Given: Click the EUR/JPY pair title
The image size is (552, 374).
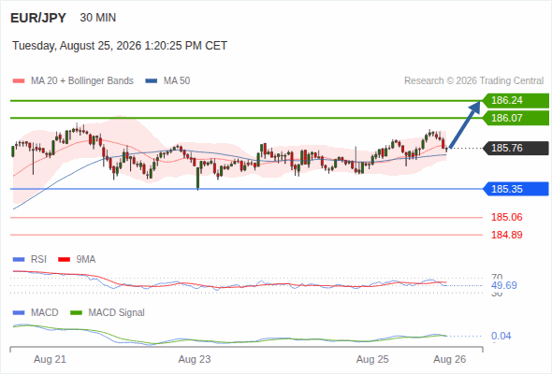Looking at the screenshot, I should (38, 18).
